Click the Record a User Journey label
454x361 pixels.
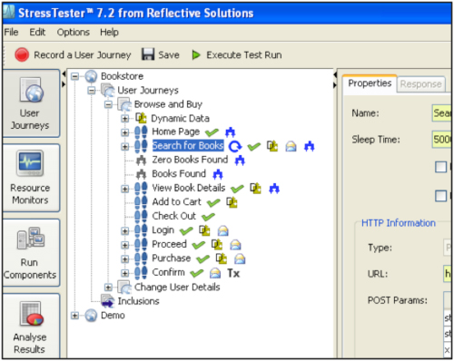[x=82, y=55]
